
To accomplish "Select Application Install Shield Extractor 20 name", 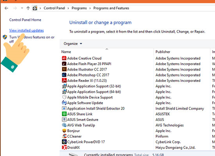I will tap(96, 108).
